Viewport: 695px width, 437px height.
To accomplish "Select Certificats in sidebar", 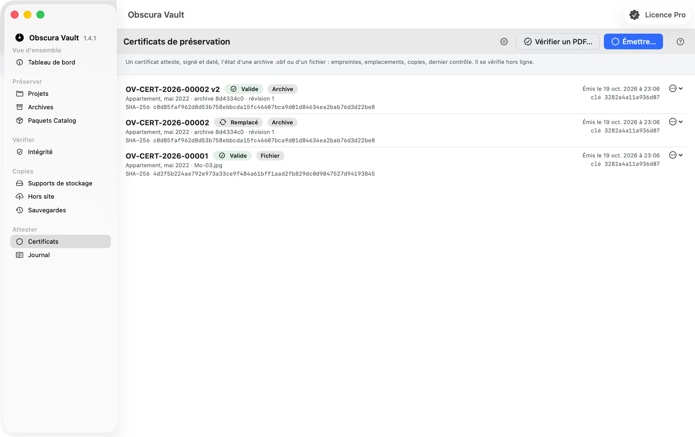I will click(x=60, y=241).
